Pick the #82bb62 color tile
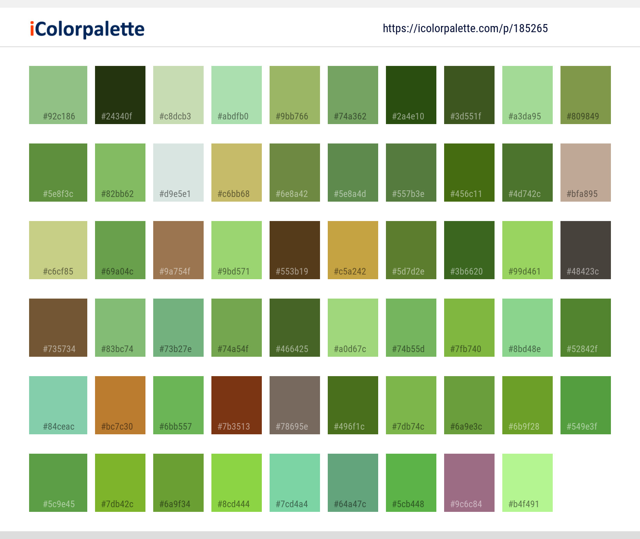 (x=120, y=173)
